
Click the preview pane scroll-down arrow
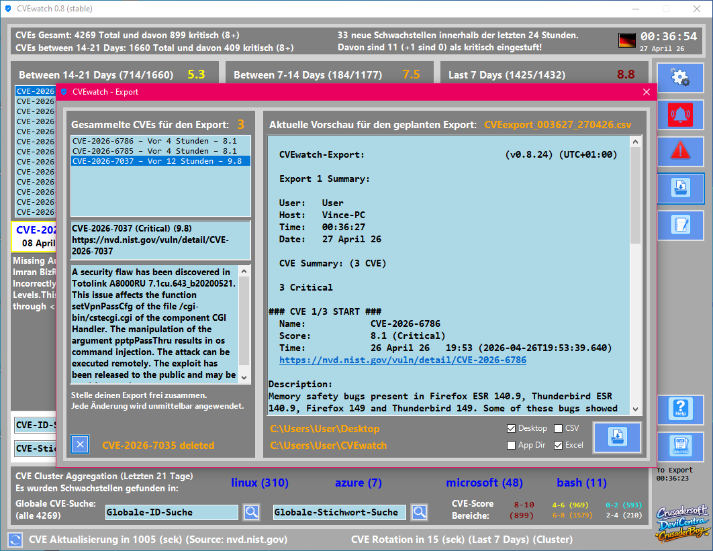(635, 409)
